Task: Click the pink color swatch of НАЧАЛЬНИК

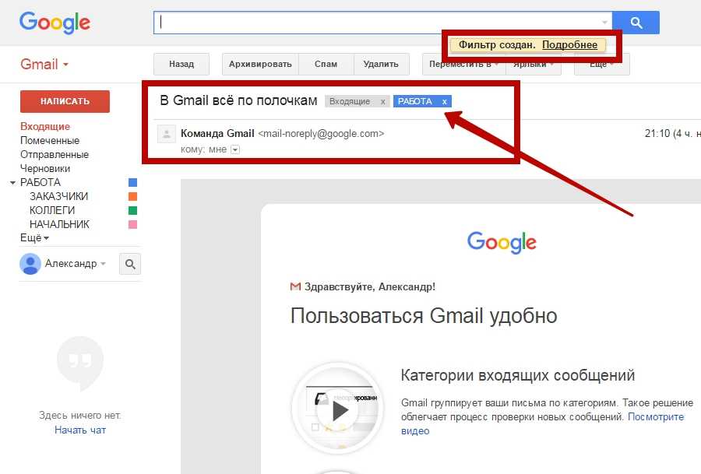Action: click(132, 224)
